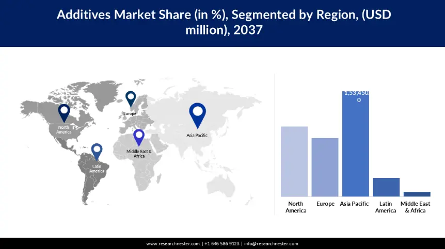This screenshot has height=249, width=445.
Task: Click the North America bar in chart
Action: point(294,161)
